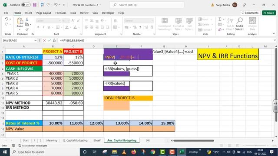The image size is (278, 156).
Task: Open the Formulas tab
Action: coord(61,13)
